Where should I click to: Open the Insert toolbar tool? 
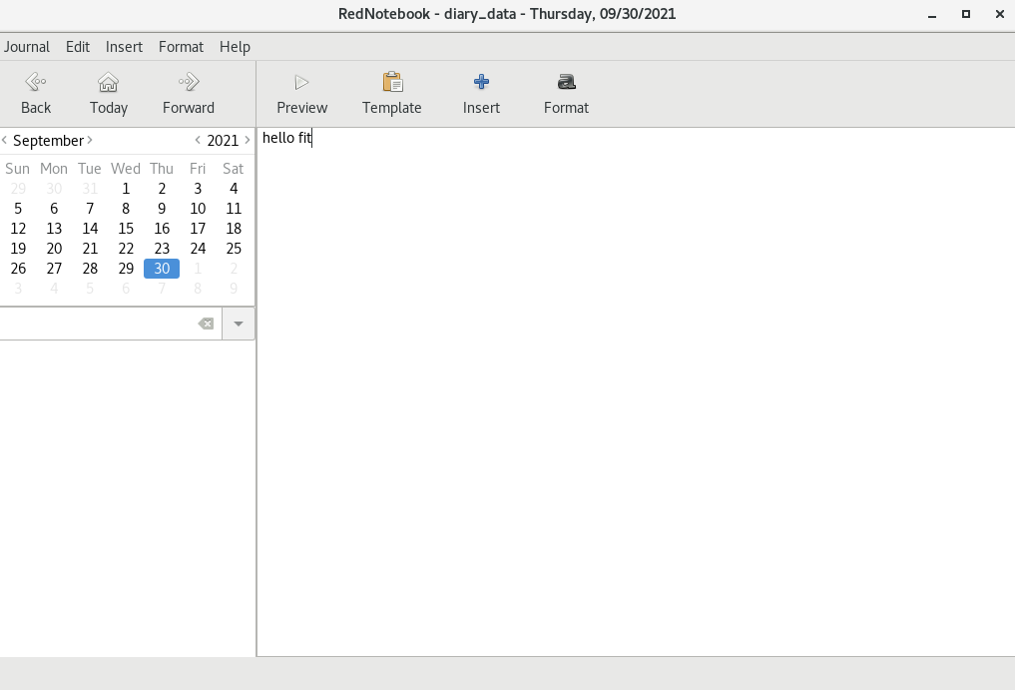(480, 93)
